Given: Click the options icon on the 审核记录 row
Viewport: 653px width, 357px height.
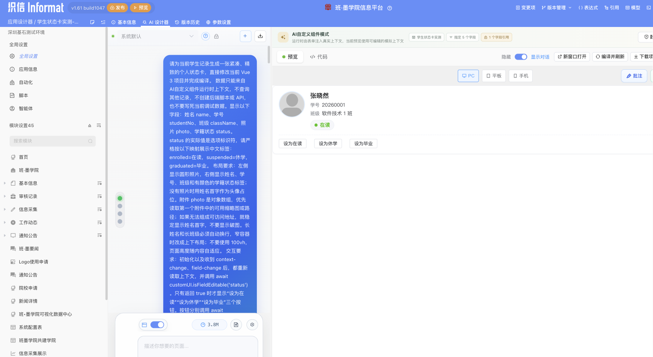Looking at the screenshot, I should [x=100, y=196].
